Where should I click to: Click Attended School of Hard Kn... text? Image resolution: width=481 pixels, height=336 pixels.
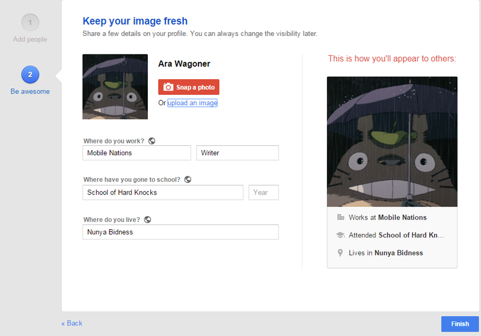tap(396, 235)
